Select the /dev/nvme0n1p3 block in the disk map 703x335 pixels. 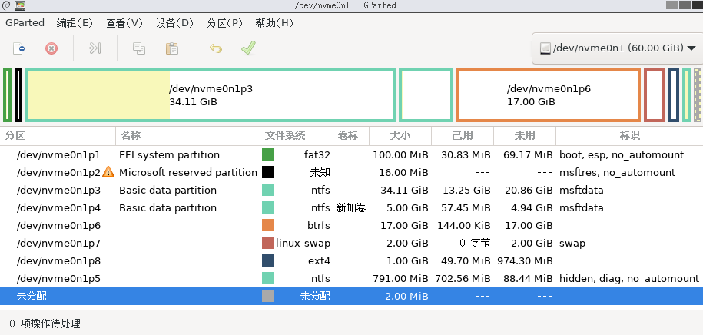click(x=211, y=95)
